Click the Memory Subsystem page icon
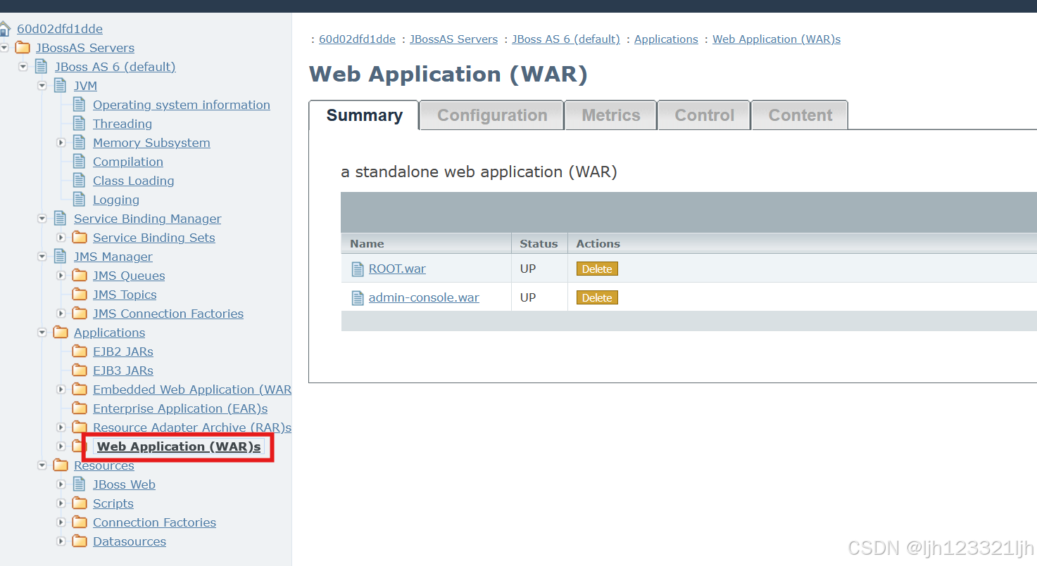Screen dimensions: 1037x566 (80, 143)
